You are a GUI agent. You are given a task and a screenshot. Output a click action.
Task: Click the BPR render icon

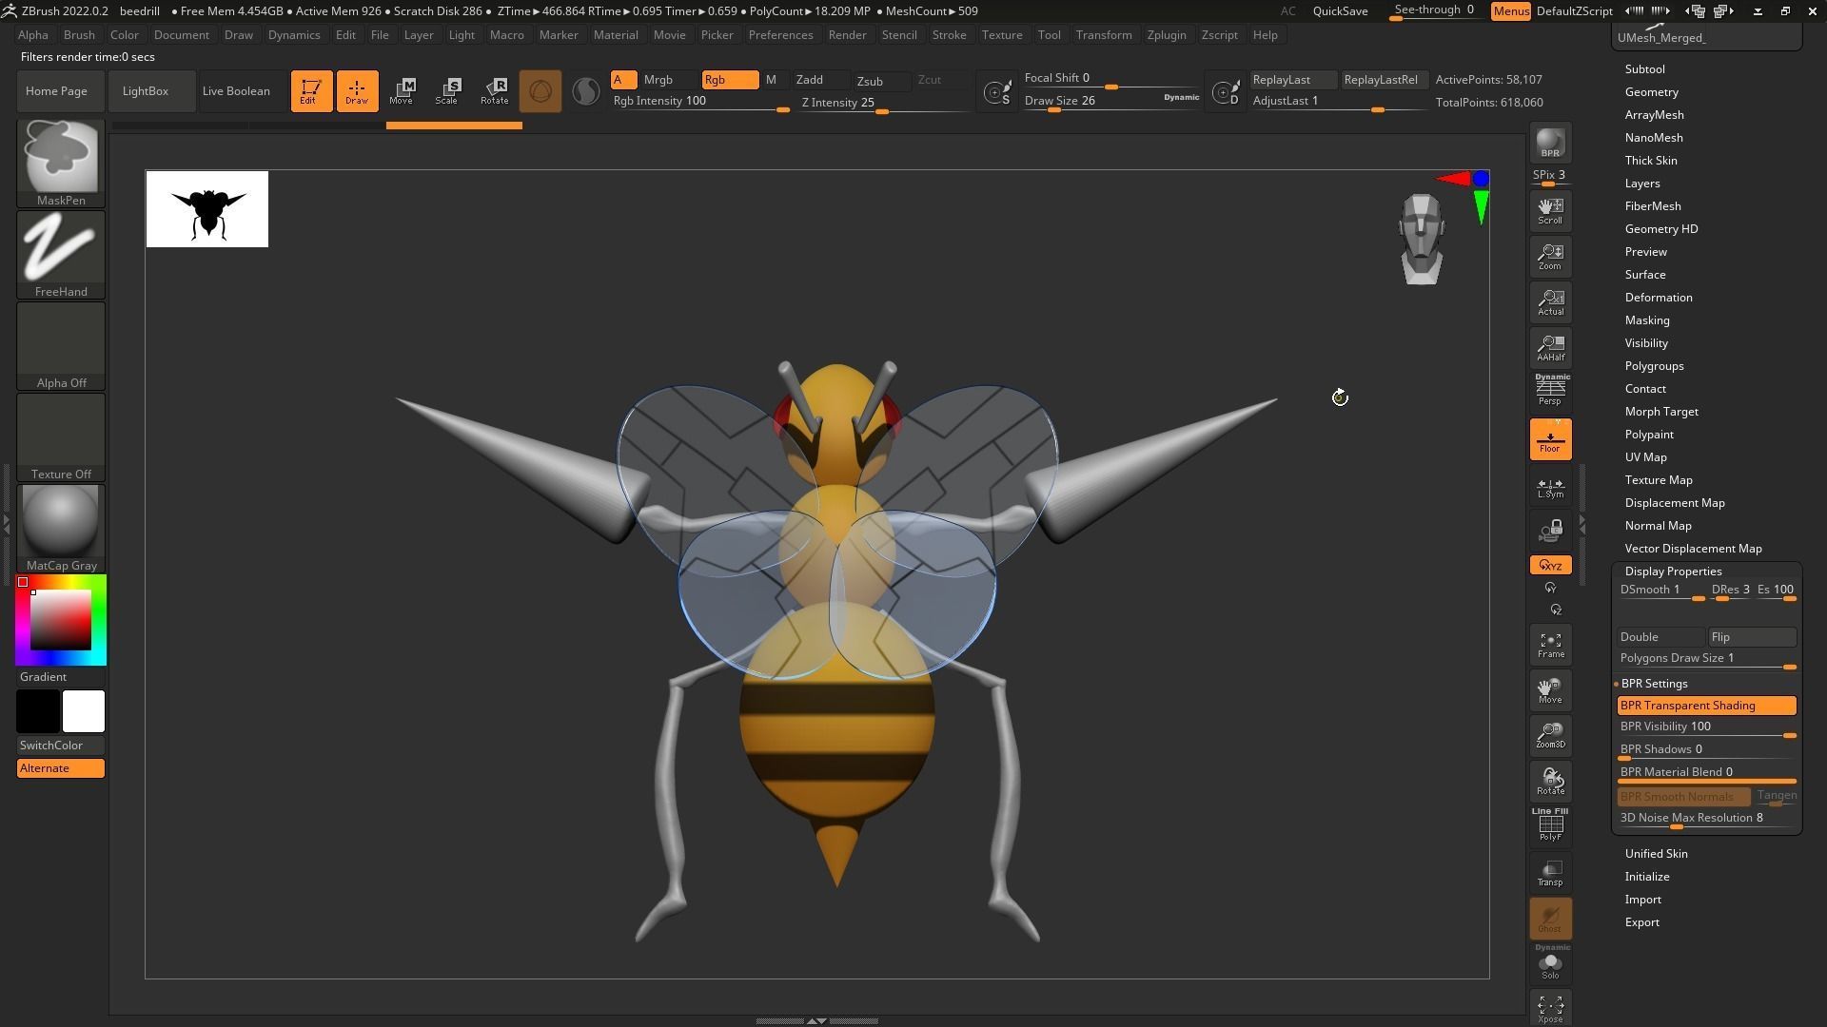[1550, 143]
